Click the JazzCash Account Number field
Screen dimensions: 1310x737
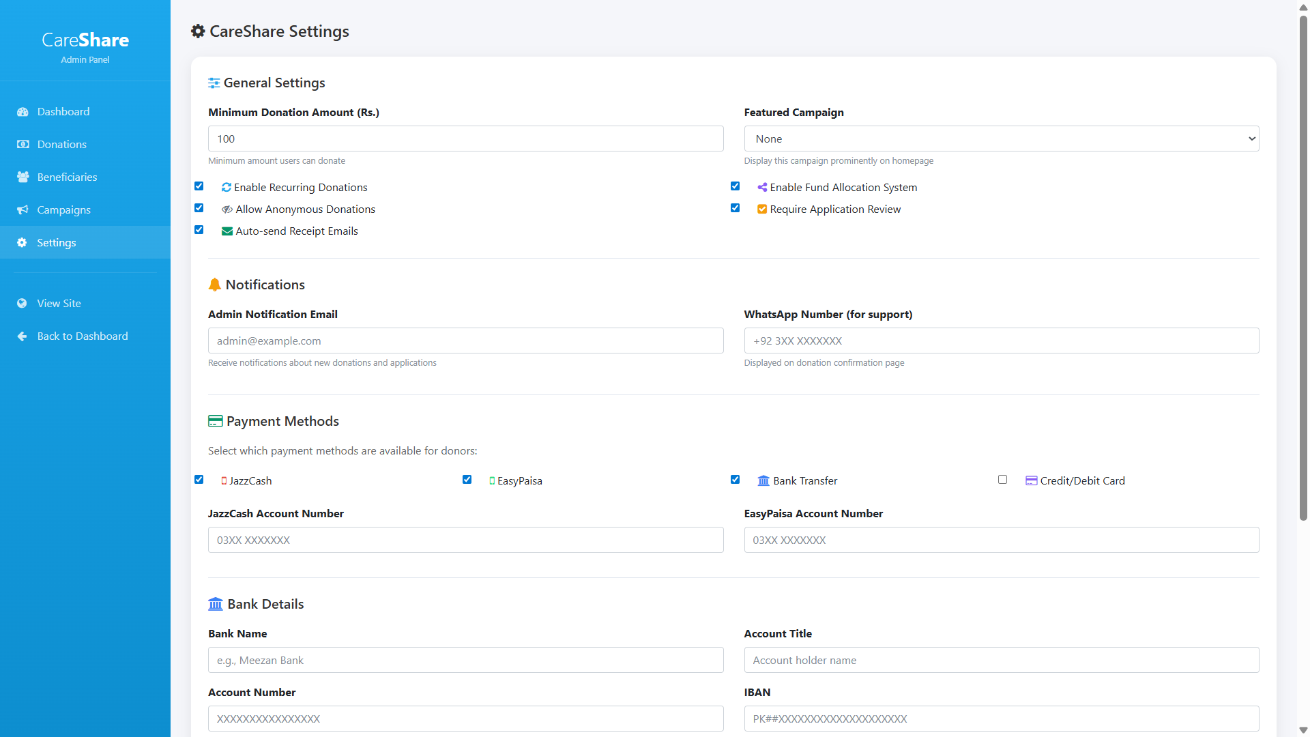pos(466,540)
